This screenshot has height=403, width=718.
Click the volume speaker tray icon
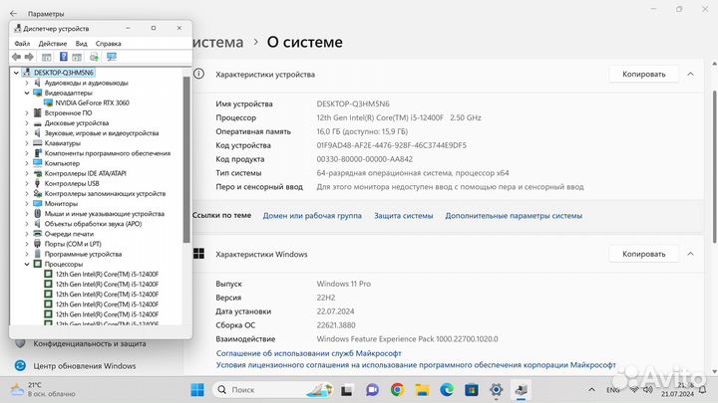tap(647, 390)
